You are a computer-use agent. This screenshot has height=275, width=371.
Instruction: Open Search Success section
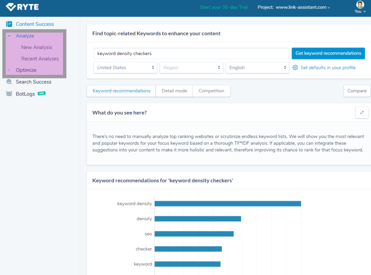(x=34, y=82)
